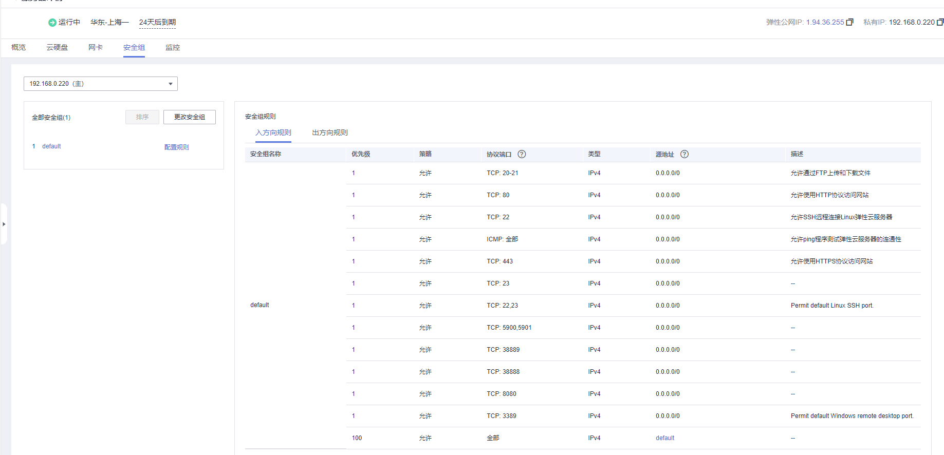Click description 允许使用HTTPS协议访问网站
The width and height of the screenshot is (944, 455).
(x=831, y=261)
